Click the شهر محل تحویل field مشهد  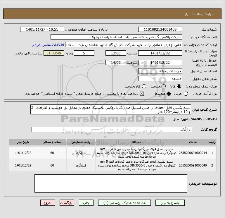pos(160,79)
